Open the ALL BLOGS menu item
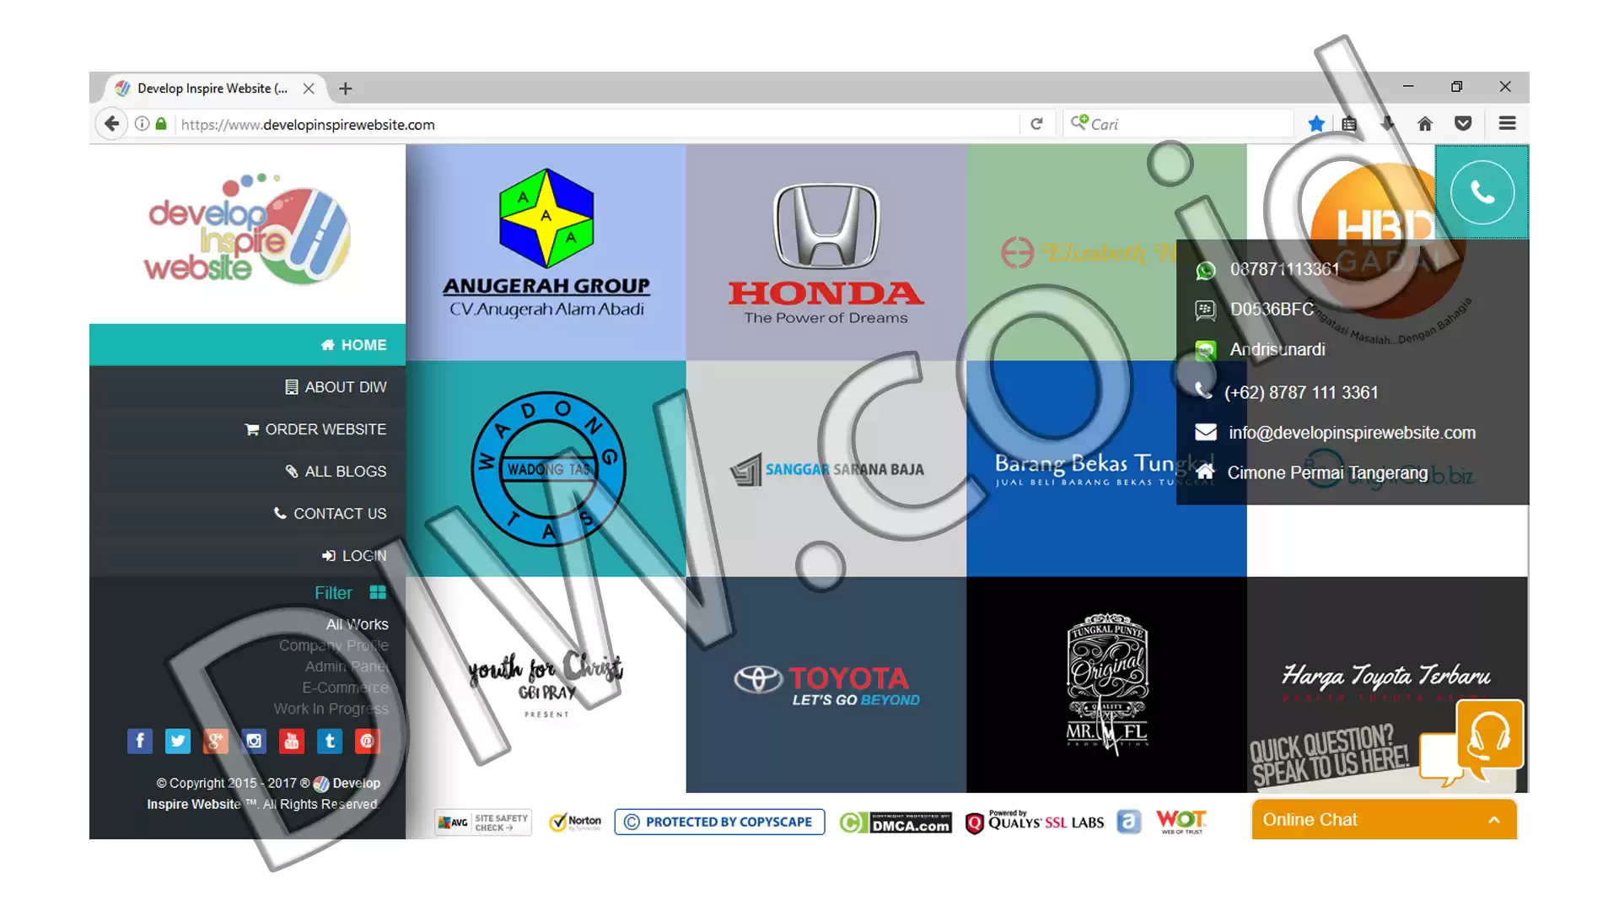This screenshot has height=911, width=1619. coord(247,472)
